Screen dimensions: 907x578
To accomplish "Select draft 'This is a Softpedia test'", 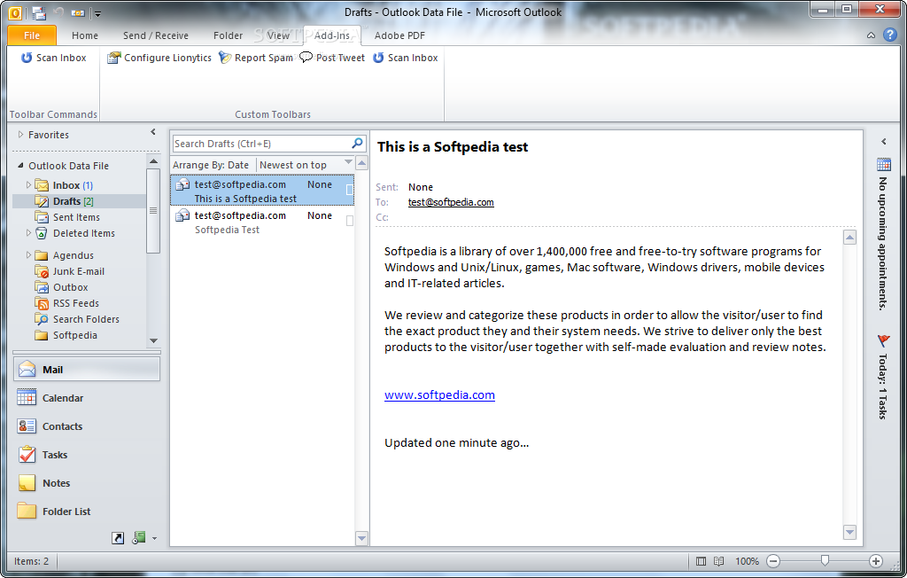I will [262, 191].
